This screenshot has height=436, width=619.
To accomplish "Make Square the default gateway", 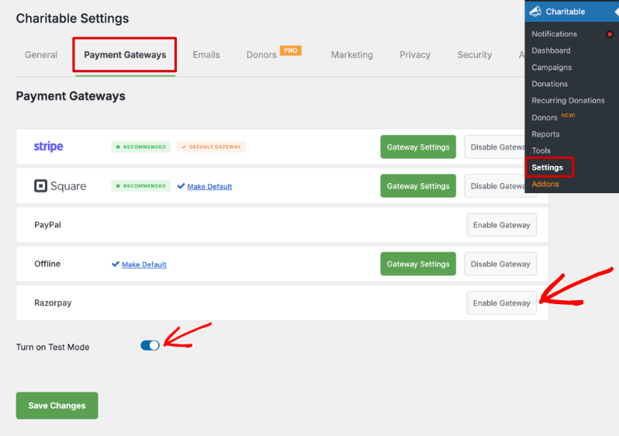I will pos(209,186).
